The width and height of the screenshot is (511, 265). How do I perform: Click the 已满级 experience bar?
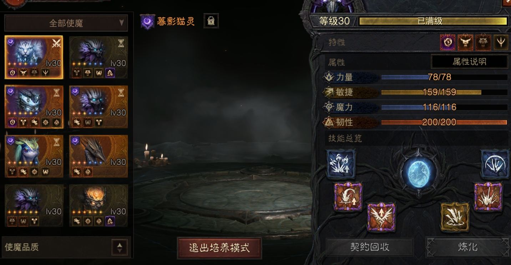433,21
